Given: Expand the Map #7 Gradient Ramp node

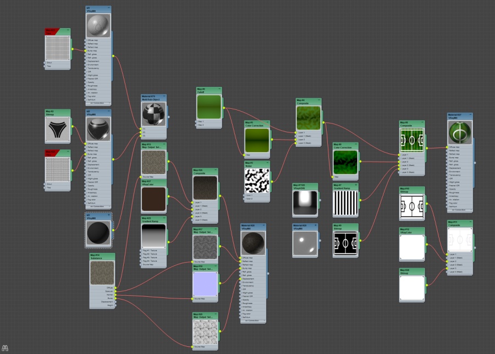Looking at the screenshot, I should (356, 185).
